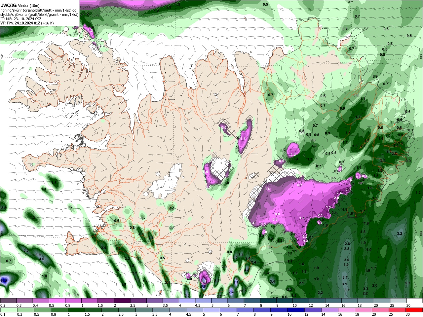Pick the rain legend swatch between 0.1 and 0.3
Screen dimensions: 423x317
[x=8, y=310]
